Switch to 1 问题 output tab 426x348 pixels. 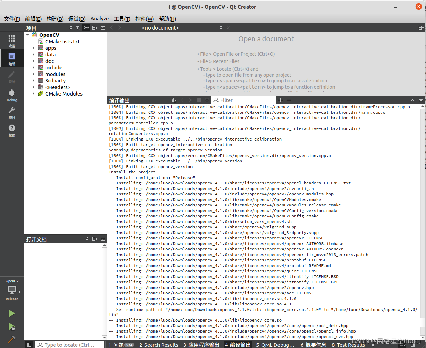tap(121, 345)
